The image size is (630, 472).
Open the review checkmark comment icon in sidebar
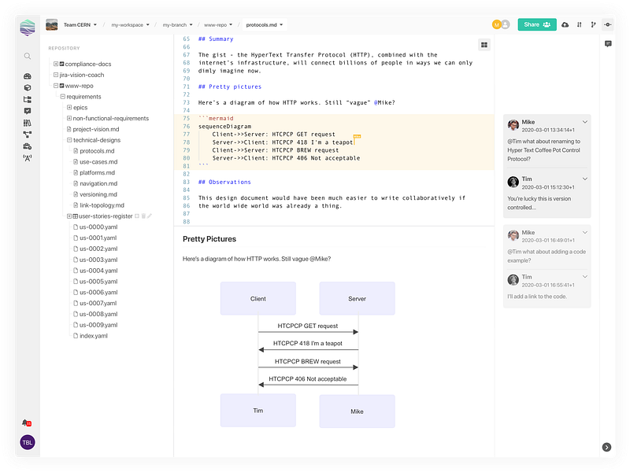28,111
